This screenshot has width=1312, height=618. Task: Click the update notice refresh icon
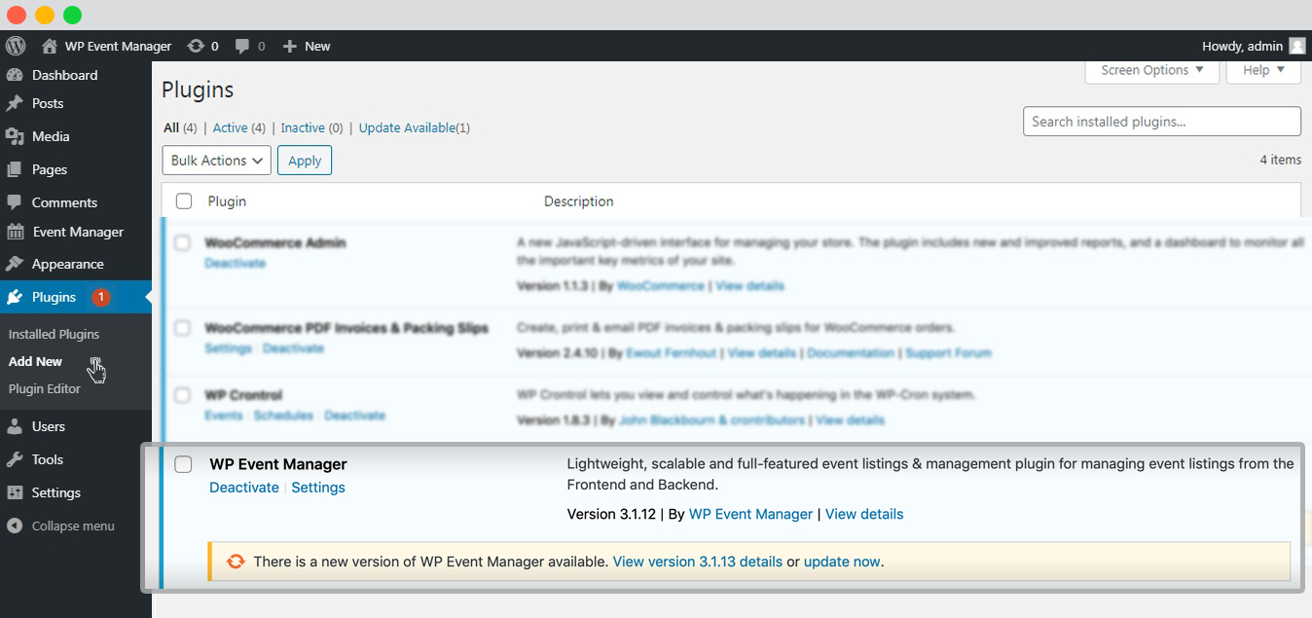[x=236, y=562]
